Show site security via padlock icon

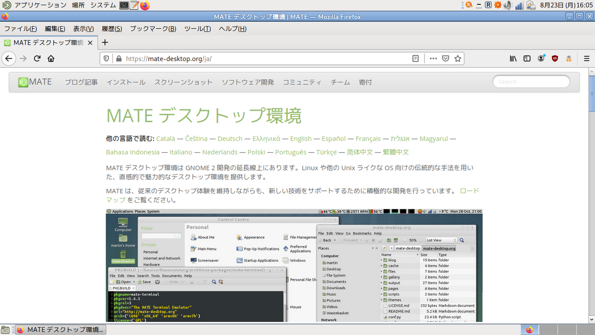click(x=119, y=59)
